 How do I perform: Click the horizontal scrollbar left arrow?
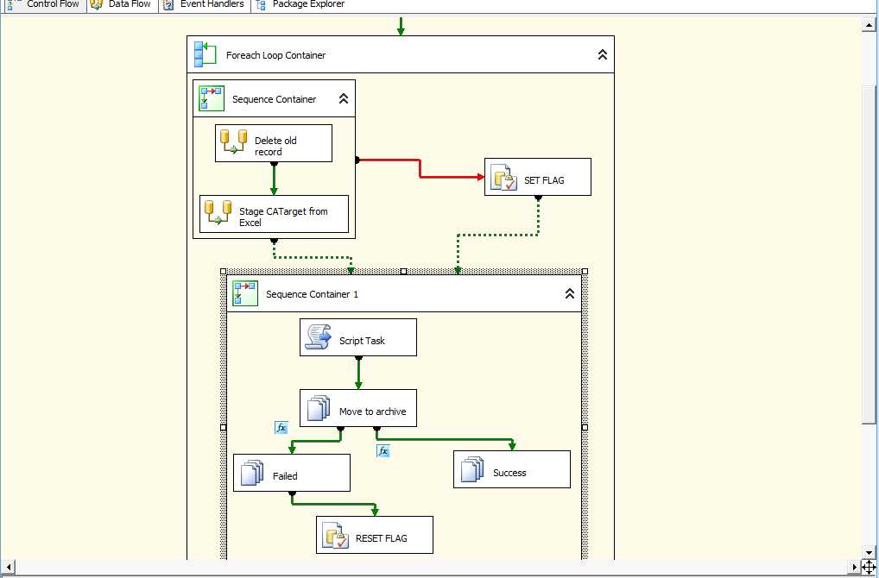pos(9,567)
